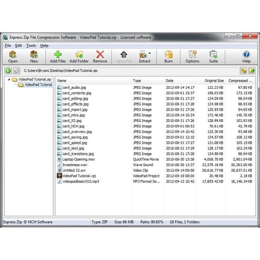Open the Options tools icon
The height and width of the screenshot is (260, 260).
click(192, 55)
